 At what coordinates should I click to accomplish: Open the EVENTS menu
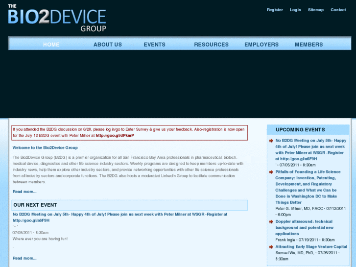tap(154, 45)
